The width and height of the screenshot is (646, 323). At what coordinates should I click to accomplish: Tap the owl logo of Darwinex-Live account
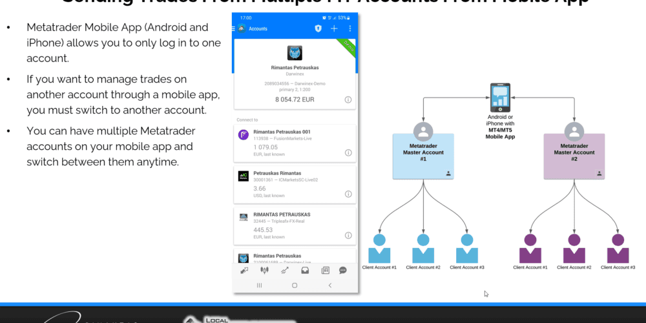pos(244,258)
